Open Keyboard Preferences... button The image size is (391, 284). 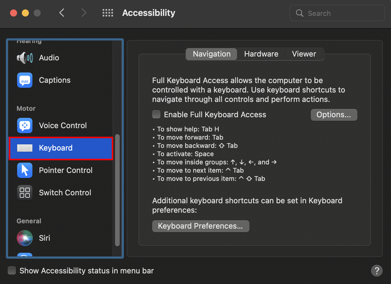click(x=201, y=226)
